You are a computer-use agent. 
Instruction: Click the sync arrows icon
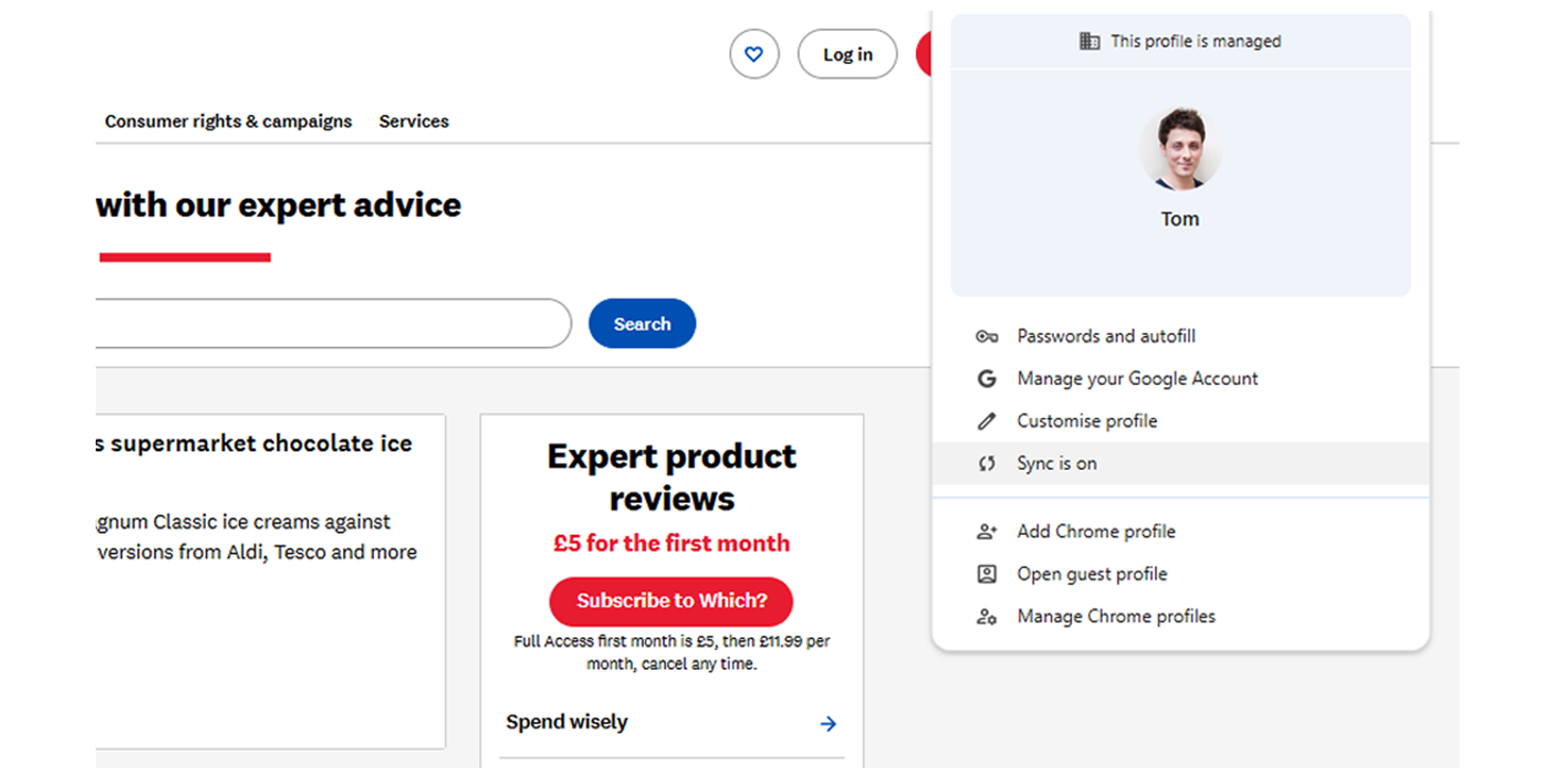pyautogui.click(x=987, y=464)
